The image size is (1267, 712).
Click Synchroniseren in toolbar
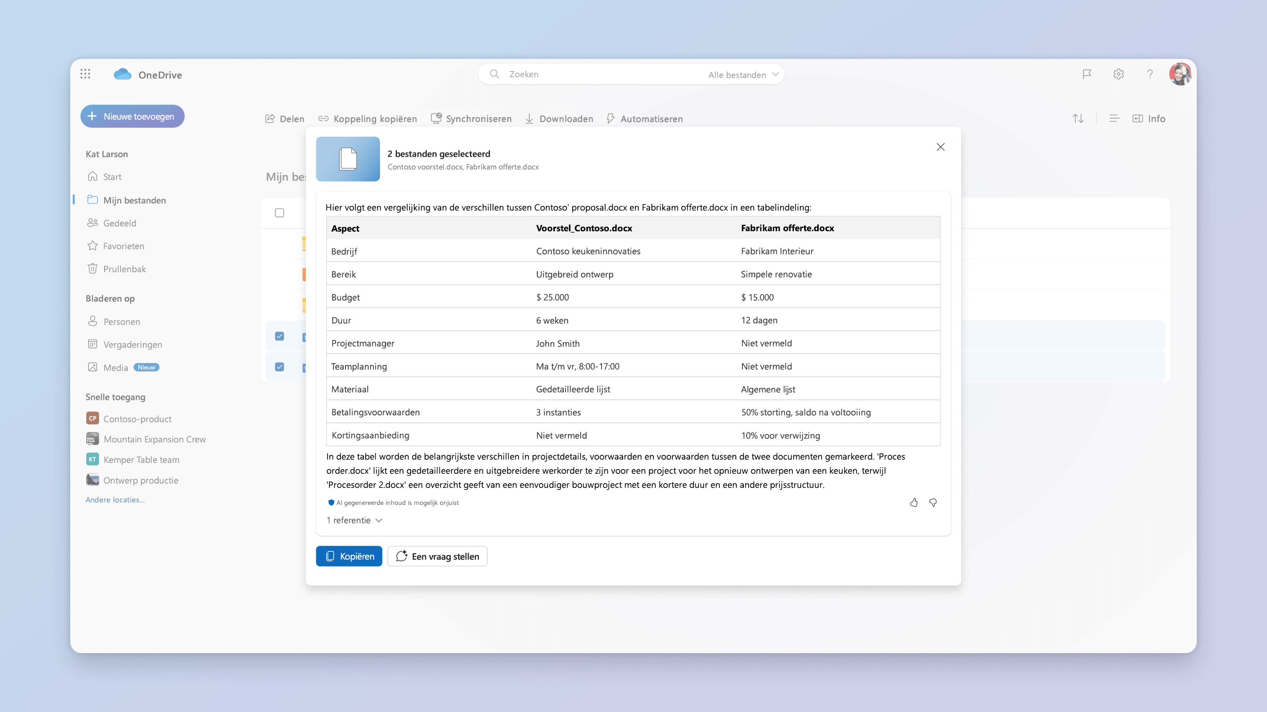[x=471, y=118]
